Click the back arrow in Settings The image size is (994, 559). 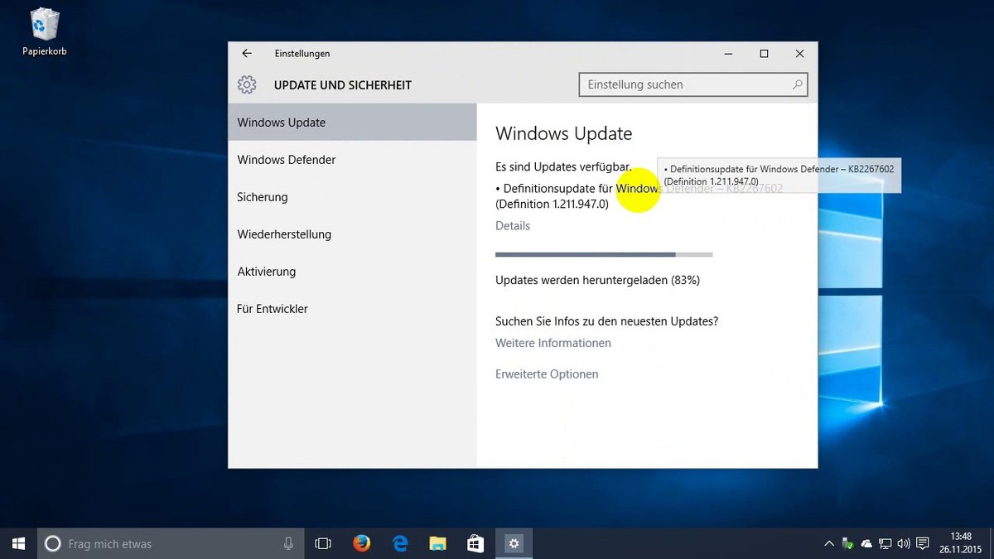coord(247,53)
